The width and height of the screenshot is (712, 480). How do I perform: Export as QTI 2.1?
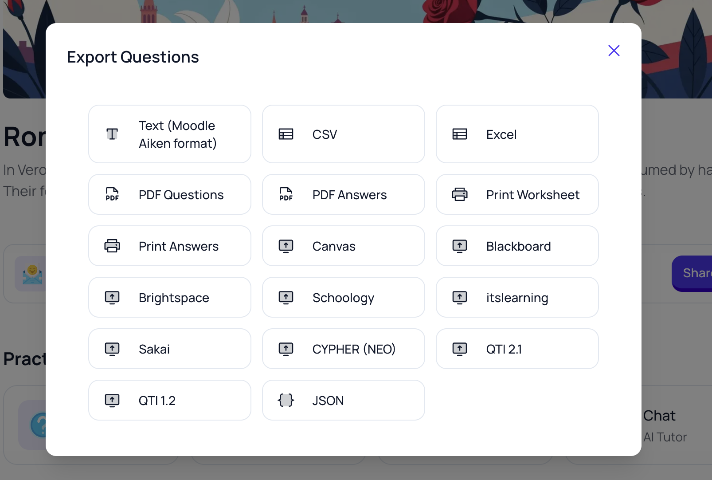[x=517, y=349]
